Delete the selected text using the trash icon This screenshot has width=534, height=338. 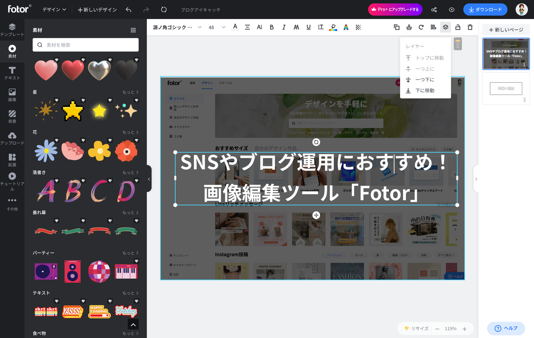point(470,27)
